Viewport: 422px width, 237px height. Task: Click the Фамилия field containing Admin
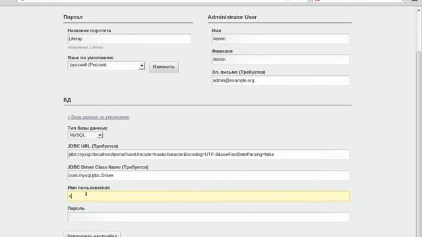tap(280, 59)
